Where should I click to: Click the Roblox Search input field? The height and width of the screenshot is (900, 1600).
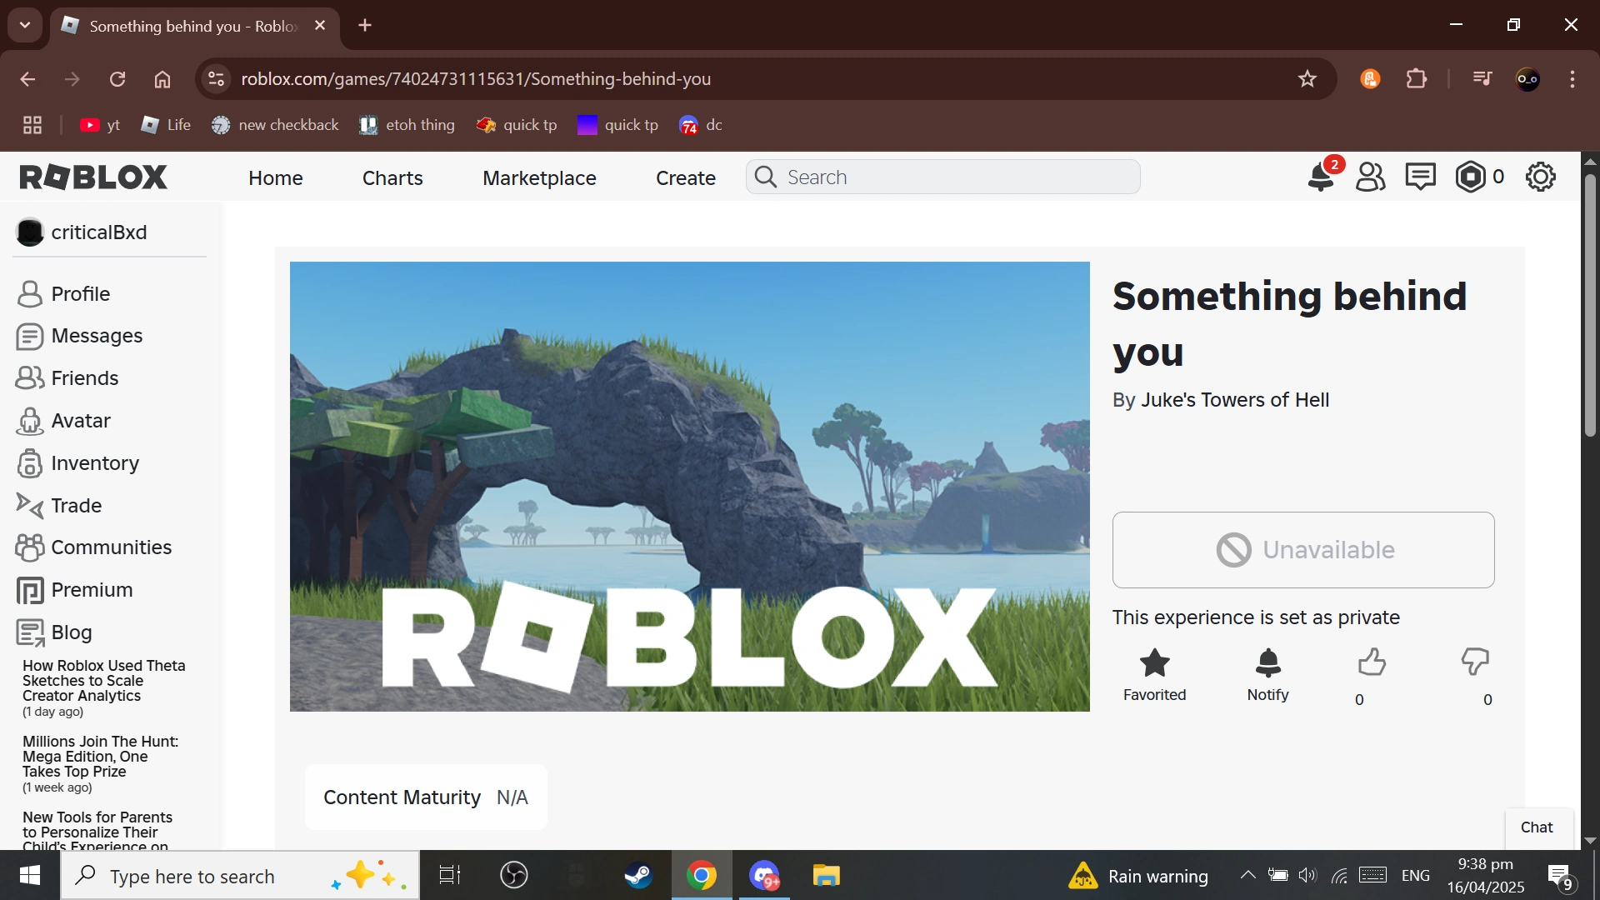tap(958, 177)
